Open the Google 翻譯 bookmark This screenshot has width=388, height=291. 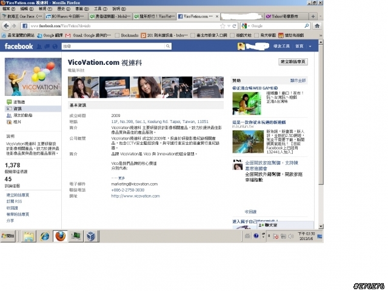click(50, 35)
